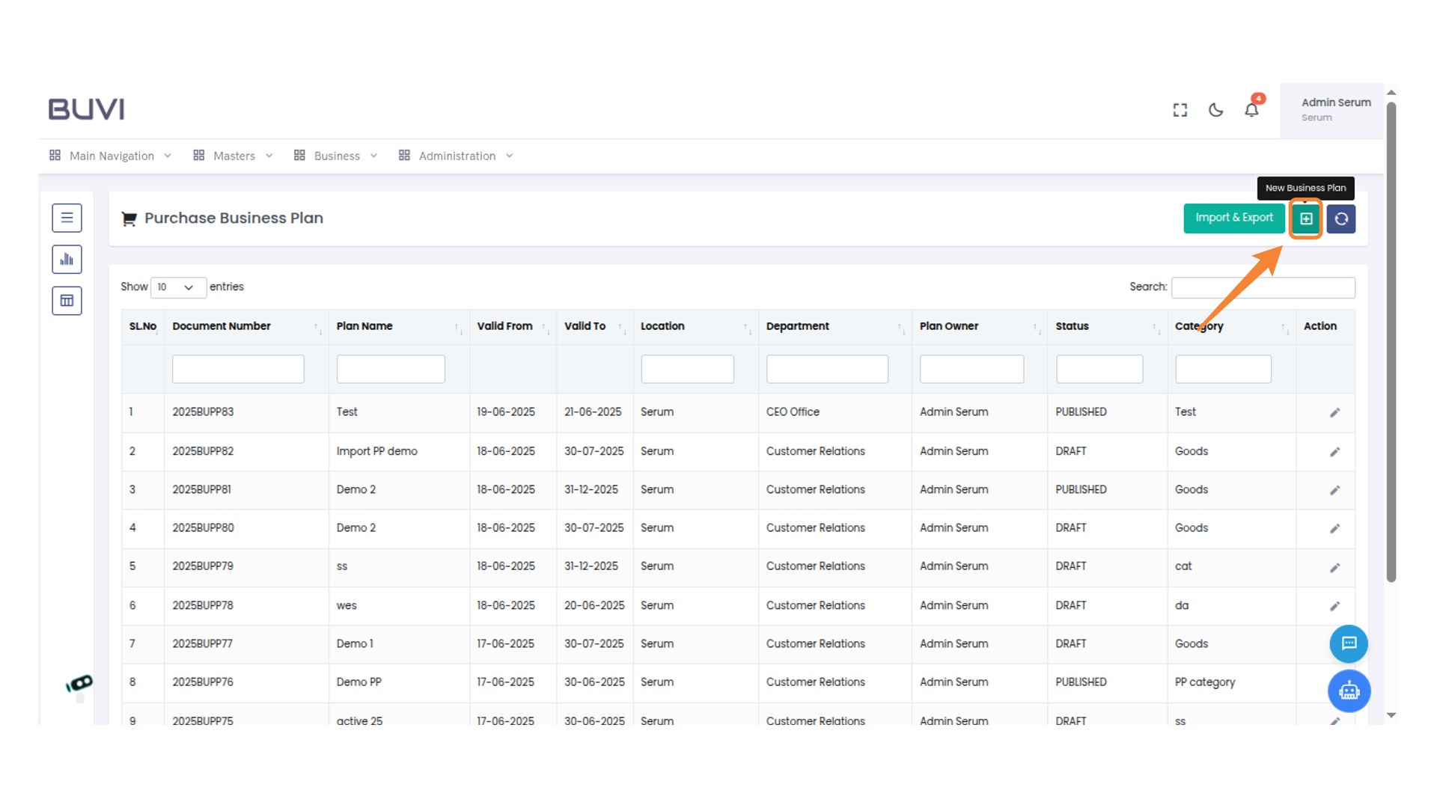Click the New Business Plan plus icon
This screenshot has height=808, width=1437.
tap(1306, 218)
